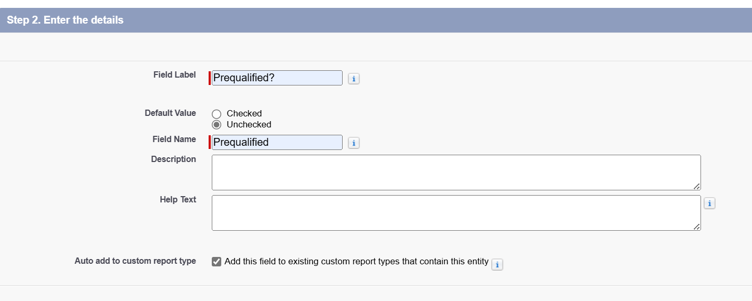Viewport: 752px width, 301px height.
Task: Click the 'Auto add to custom report type' label
Action: 135,261
